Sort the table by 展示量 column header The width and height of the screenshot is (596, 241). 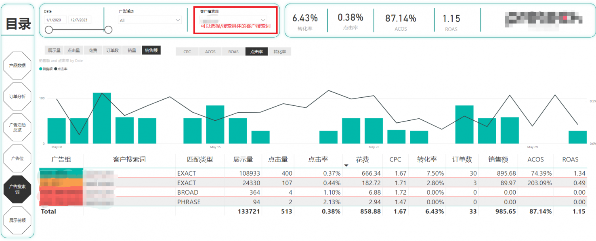point(243,159)
